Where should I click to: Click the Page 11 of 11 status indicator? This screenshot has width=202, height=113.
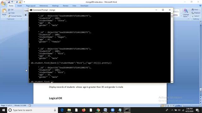pos(6,105)
